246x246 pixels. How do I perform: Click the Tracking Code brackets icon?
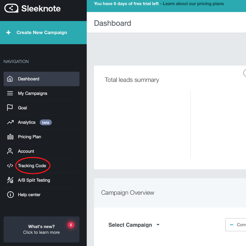[x=10, y=166]
